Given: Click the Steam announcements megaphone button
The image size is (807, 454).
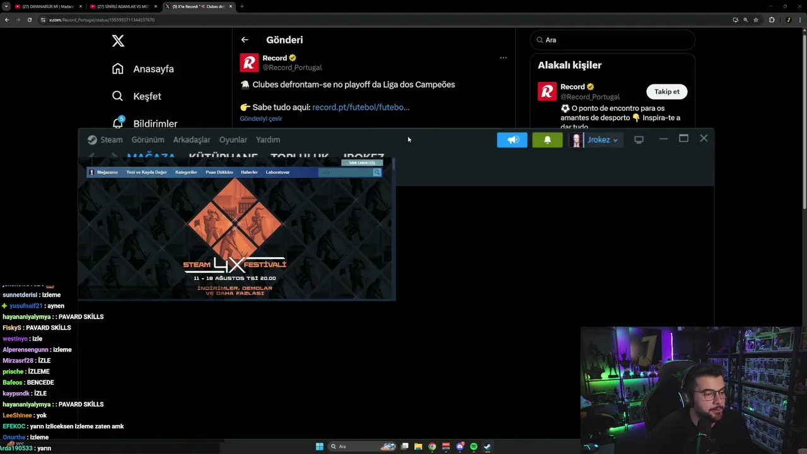Looking at the screenshot, I should (512, 140).
